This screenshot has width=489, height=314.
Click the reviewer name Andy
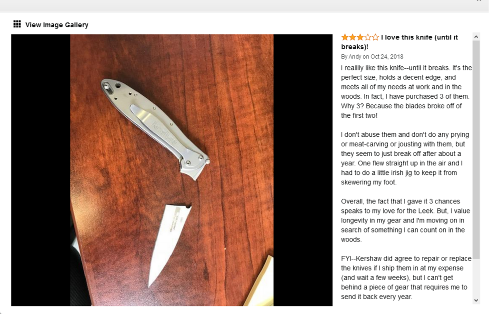pyautogui.click(x=355, y=57)
